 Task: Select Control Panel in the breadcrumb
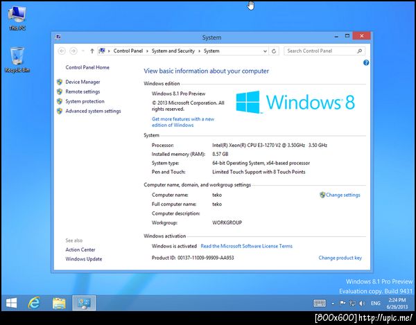click(x=128, y=51)
